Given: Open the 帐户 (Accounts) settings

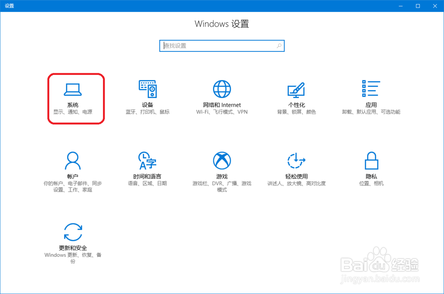Looking at the screenshot, I should (73, 171).
